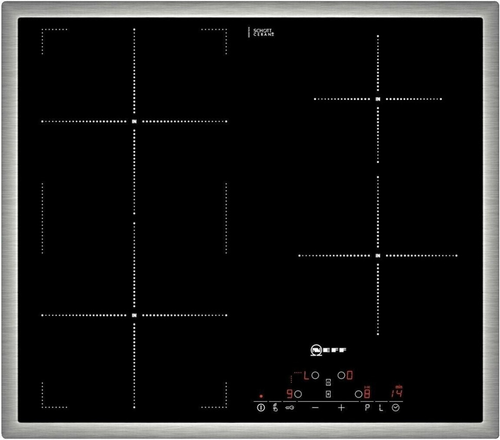Screen dimensions: 500x440
Task: Select the zone circle next to red 8
Action: [358, 394]
